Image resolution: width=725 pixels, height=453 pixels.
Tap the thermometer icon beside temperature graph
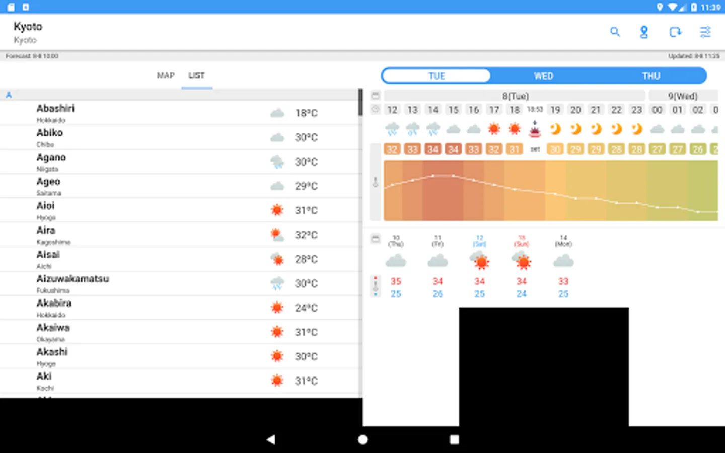coord(375,182)
